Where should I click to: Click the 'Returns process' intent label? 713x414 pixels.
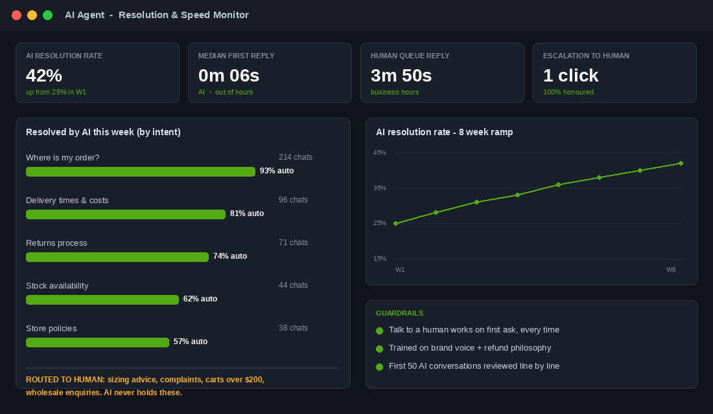pos(56,243)
